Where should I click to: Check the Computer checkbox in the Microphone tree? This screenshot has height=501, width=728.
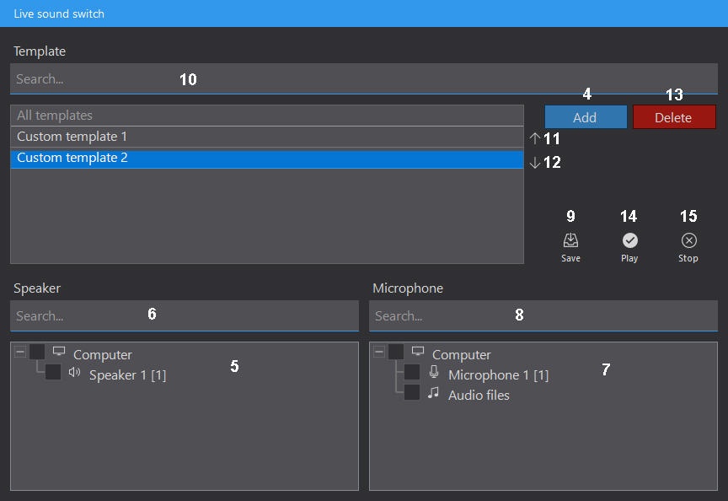coord(396,352)
